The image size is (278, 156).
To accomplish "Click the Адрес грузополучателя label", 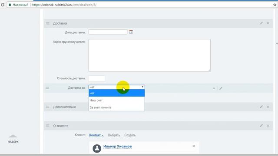I will (x=69, y=42).
